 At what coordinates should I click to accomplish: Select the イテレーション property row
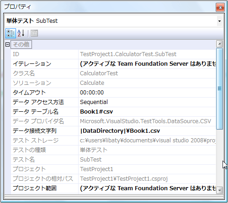[x=113, y=64]
